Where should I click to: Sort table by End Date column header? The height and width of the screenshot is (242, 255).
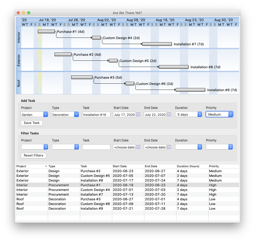pyautogui.click(x=160, y=166)
